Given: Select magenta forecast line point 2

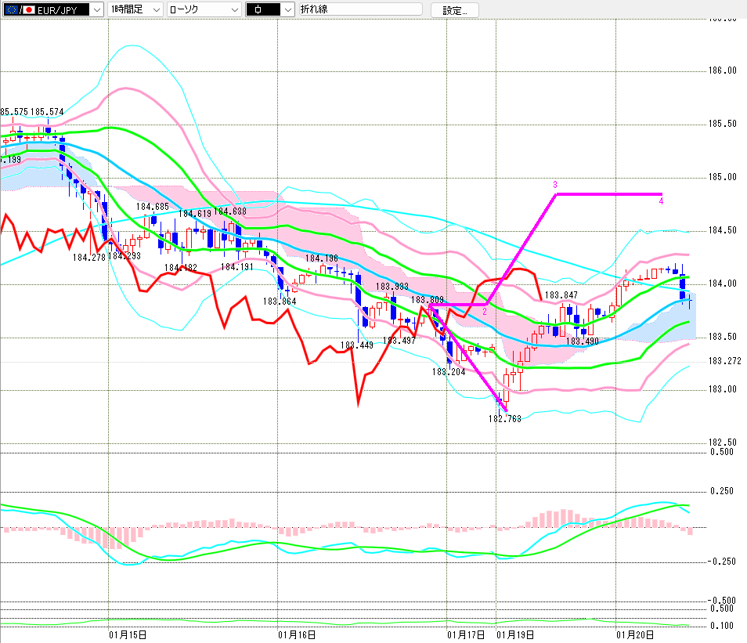Looking at the screenshot, I should (x=485, y=312).
